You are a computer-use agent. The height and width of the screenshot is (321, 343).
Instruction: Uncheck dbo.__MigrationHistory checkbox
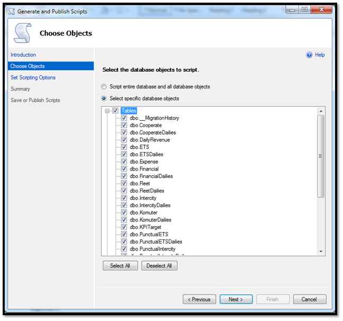pyautogui.click(x=124, y=118)
